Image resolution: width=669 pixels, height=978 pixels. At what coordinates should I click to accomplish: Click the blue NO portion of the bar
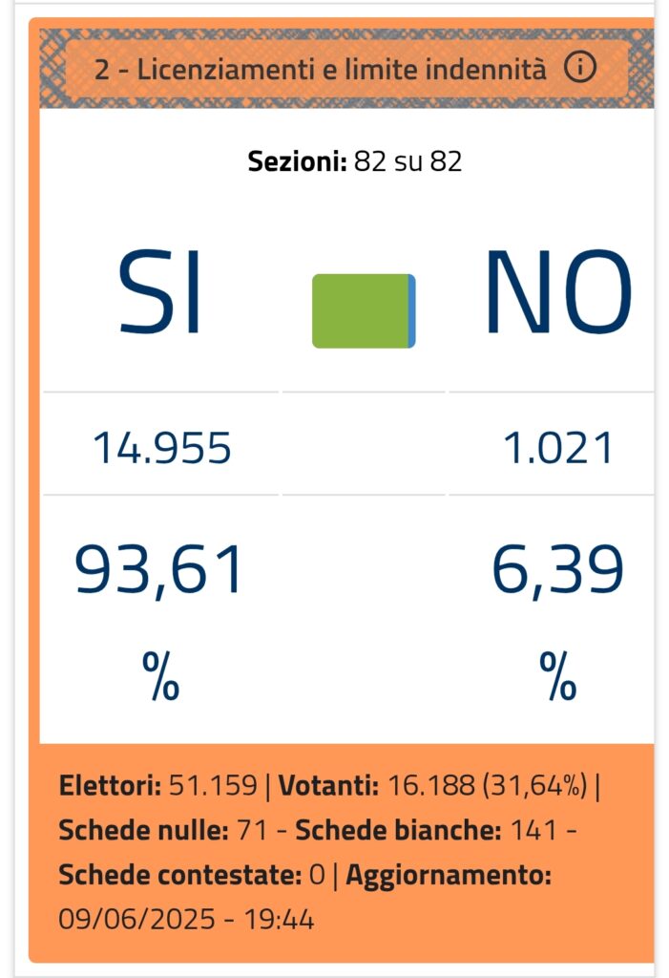click(412, 310)
